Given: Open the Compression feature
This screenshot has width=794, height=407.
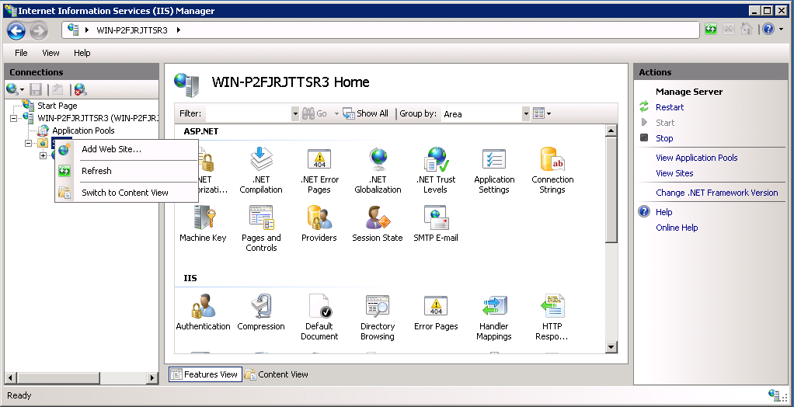Looking at the screenshot, I should pyautogui.click(x=261, y=312).
